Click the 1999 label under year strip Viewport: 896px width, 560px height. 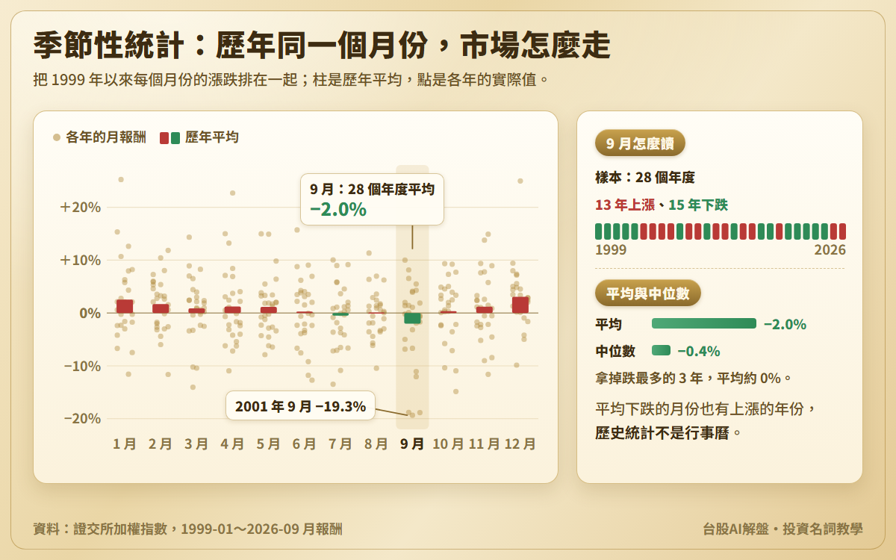pos(611,249)
